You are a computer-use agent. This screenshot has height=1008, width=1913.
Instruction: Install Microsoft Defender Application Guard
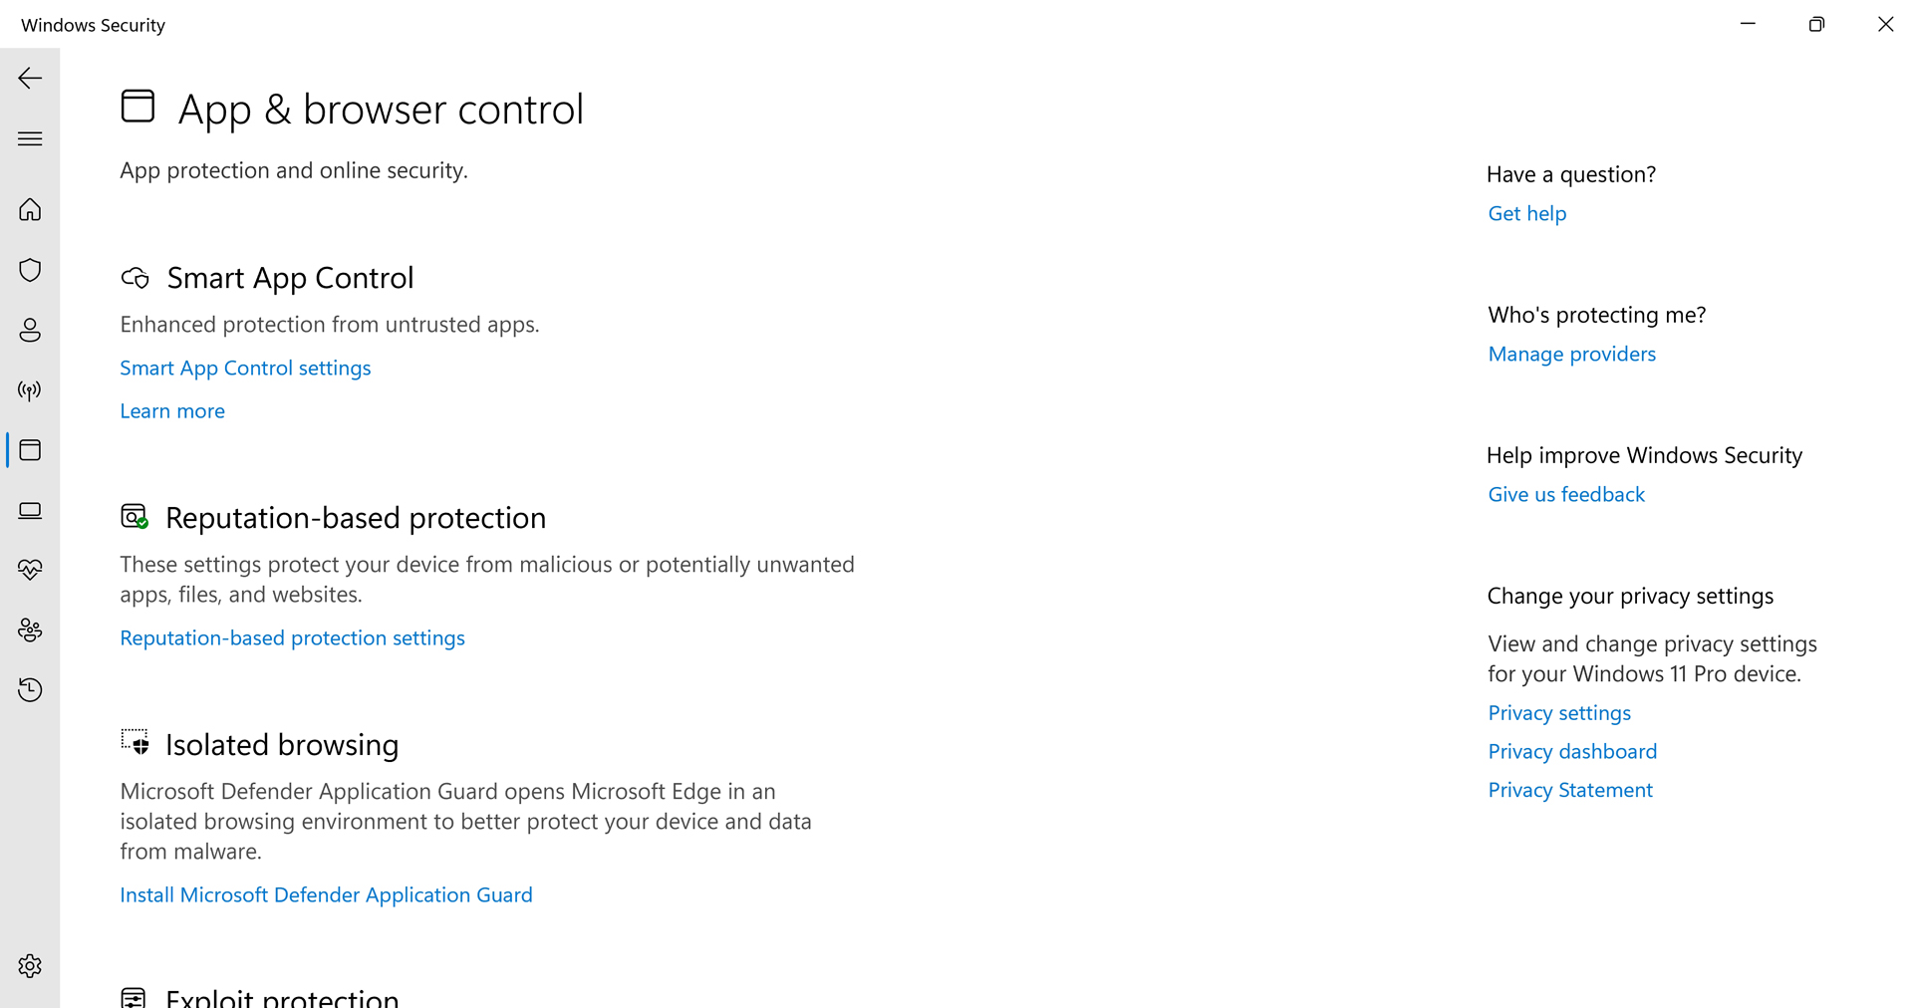pos(326,895)
